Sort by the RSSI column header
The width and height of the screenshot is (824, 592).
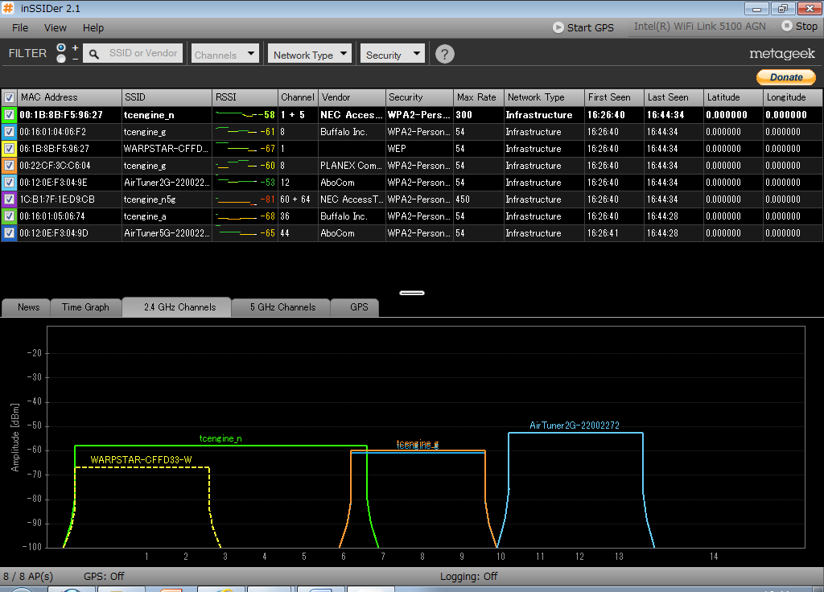coord(245,97)
